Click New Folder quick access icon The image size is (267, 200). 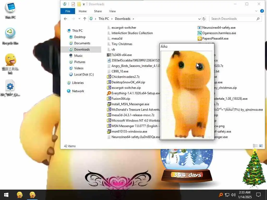coord(79,4)
